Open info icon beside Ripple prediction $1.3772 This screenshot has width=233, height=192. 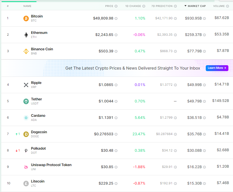(x=175, y=85)
